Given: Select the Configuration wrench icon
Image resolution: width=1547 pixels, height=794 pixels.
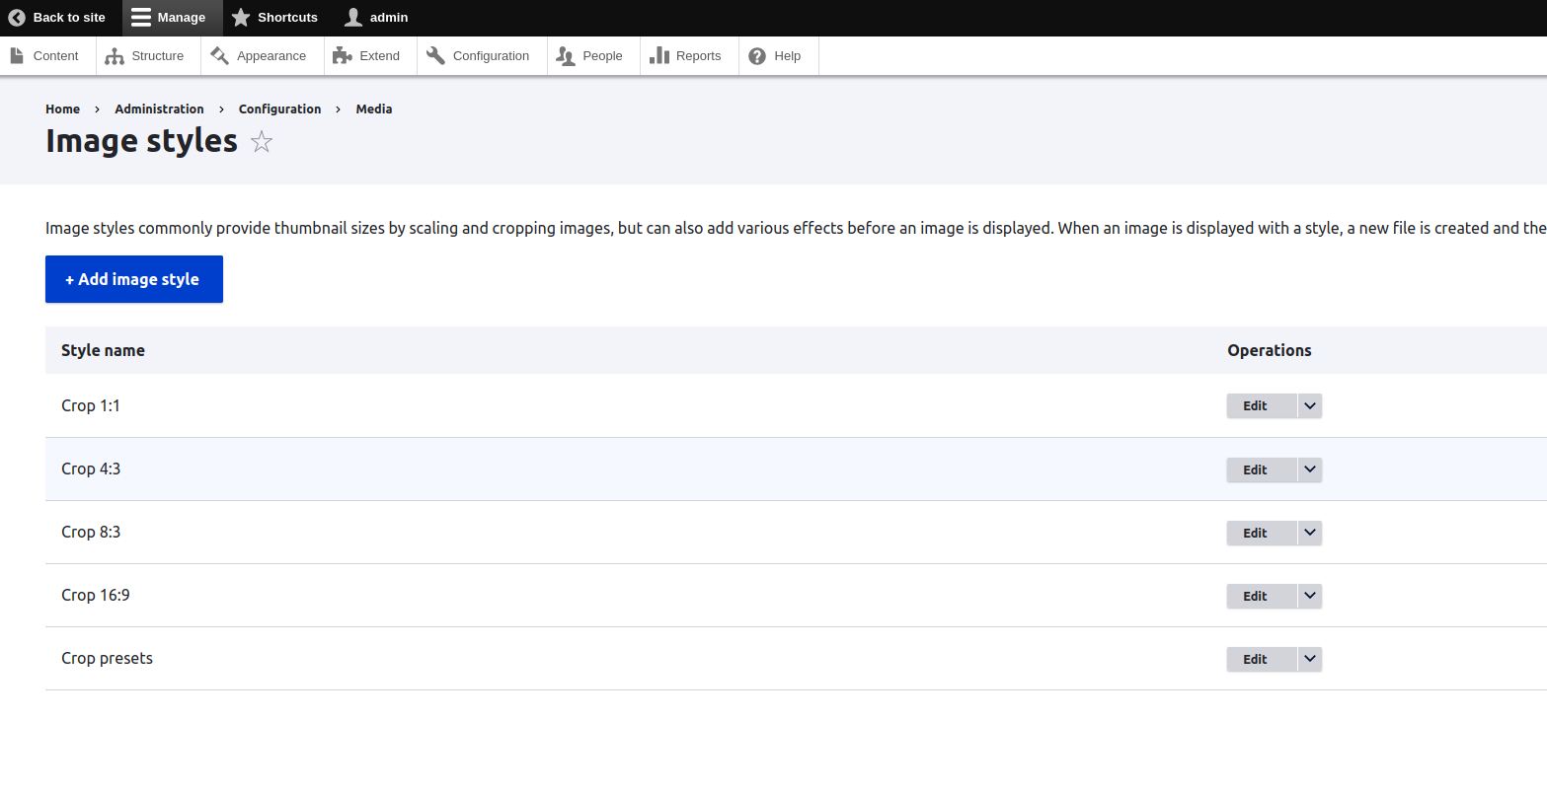Looking at the screenshot, I should tap(433, 55).
